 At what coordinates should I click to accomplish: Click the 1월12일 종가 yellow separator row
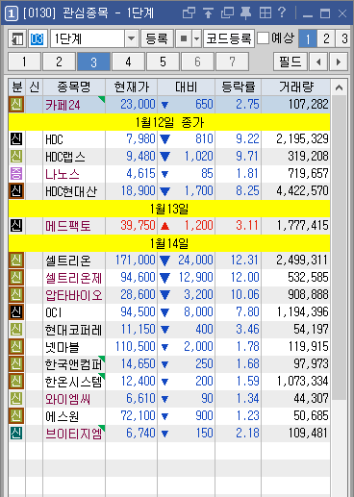169,122
